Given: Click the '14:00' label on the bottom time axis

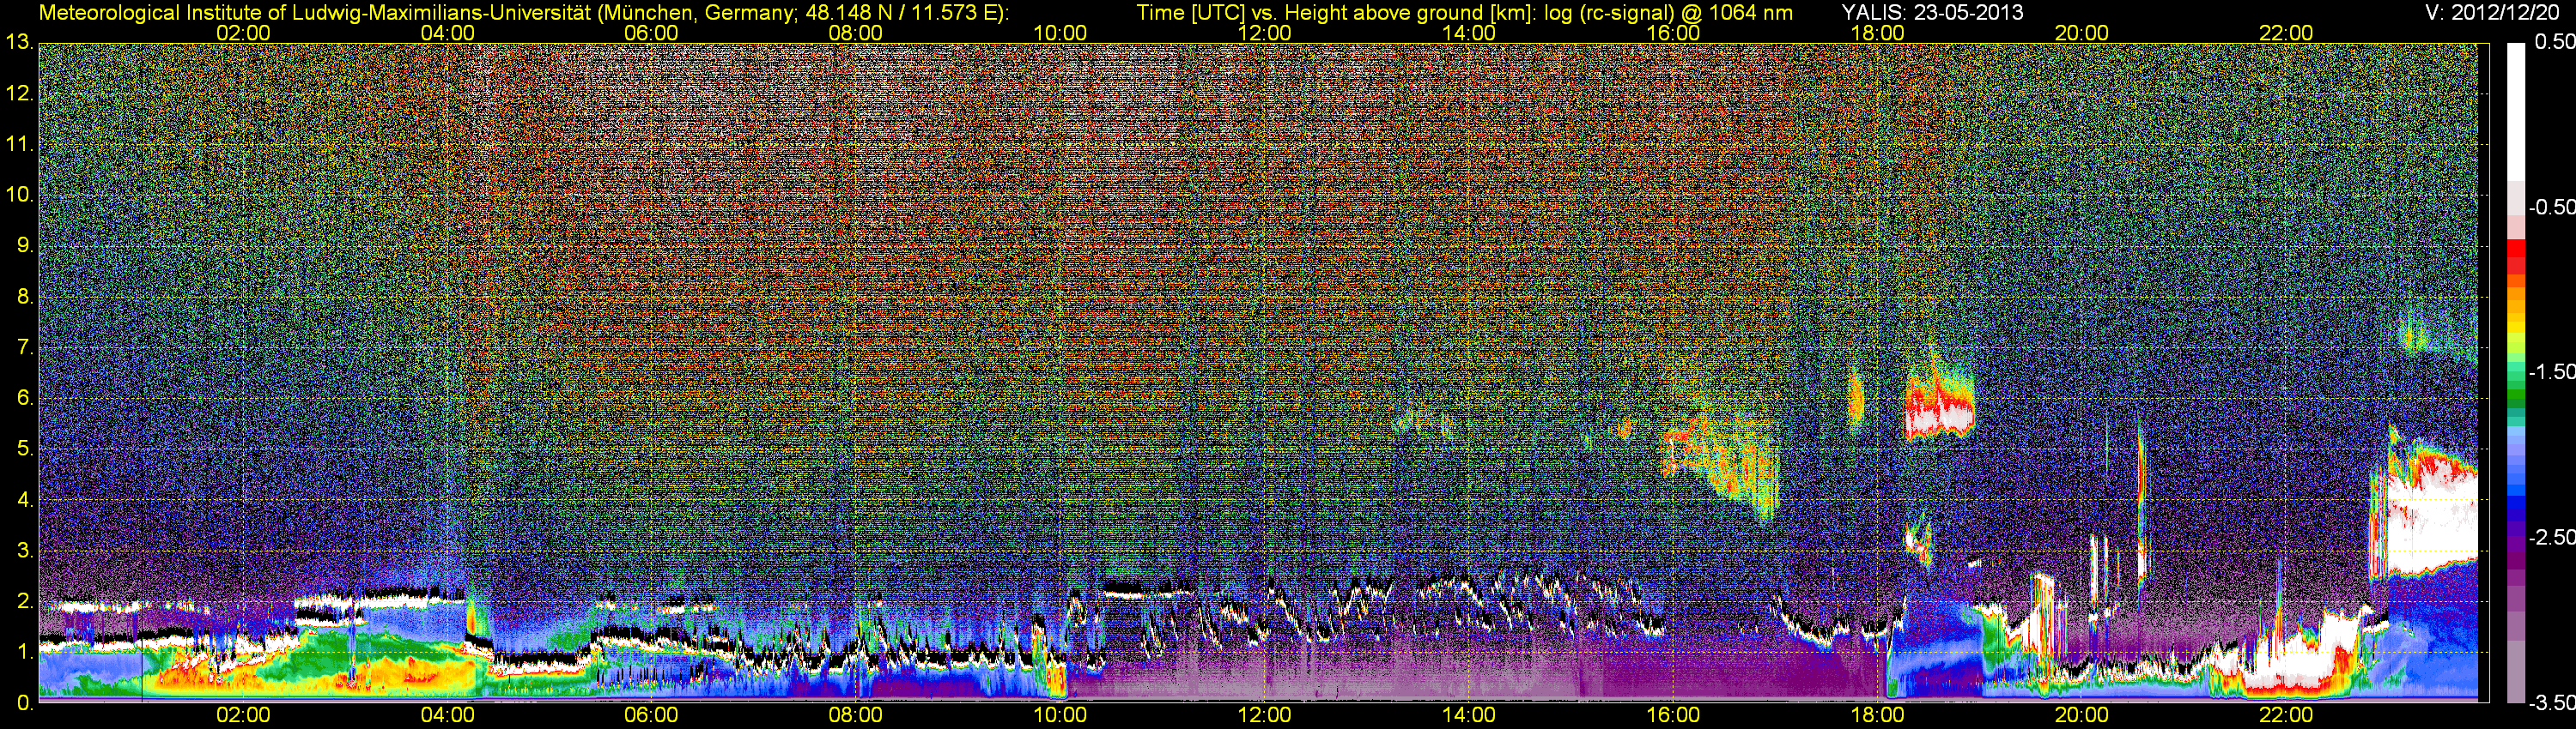Looking at the screenshot, I should coord(1469,715).
